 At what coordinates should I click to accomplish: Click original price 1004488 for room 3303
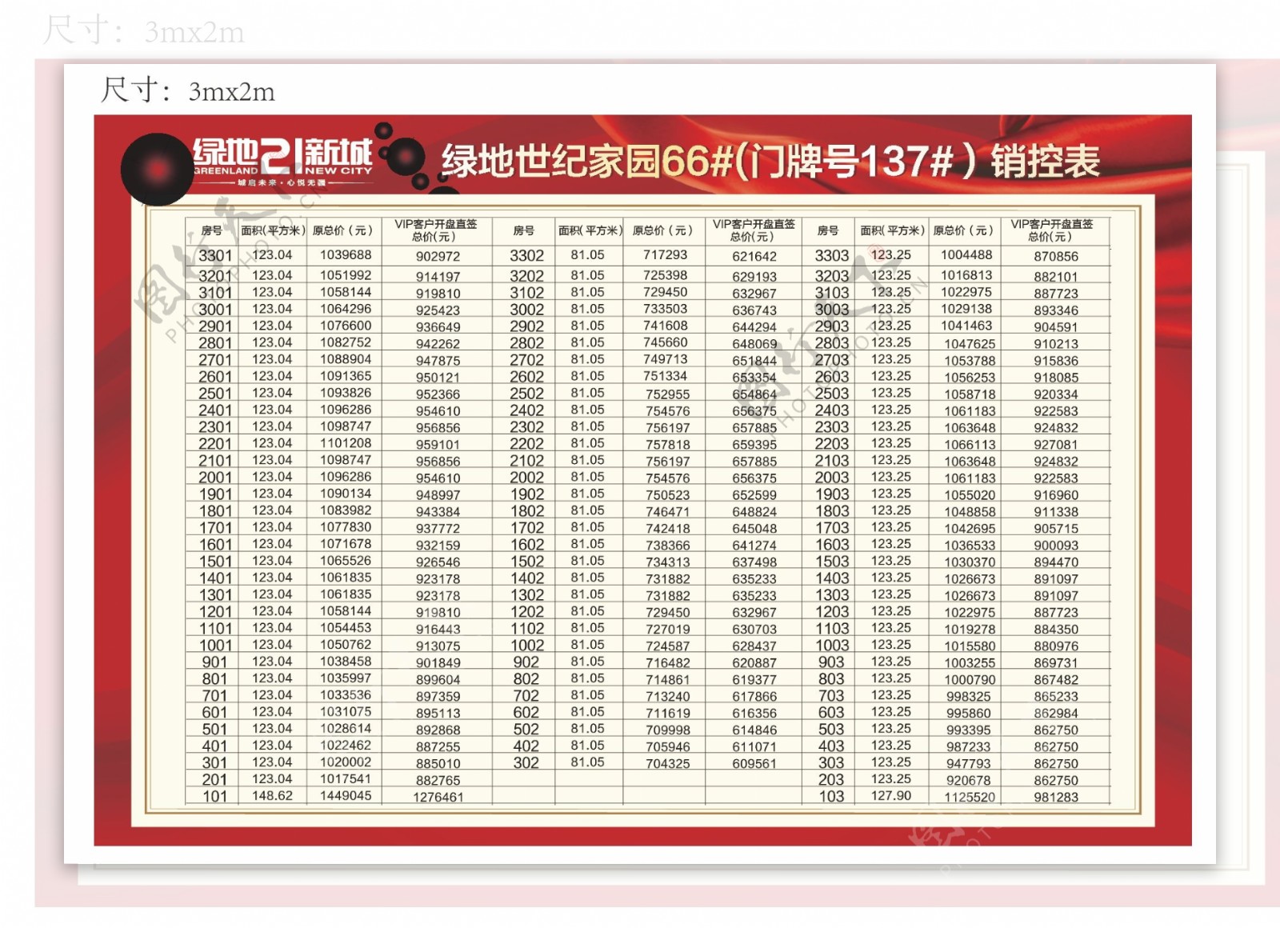966,255
